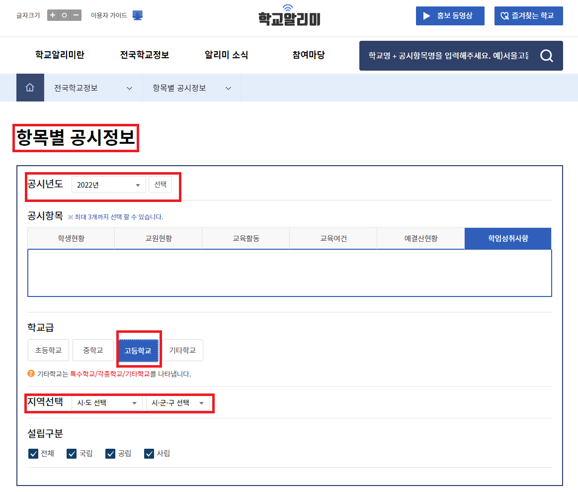Screen dimensions: 578x492
Task: Uncheck the 사립 checkbox
Action: (x=149, y=453)
